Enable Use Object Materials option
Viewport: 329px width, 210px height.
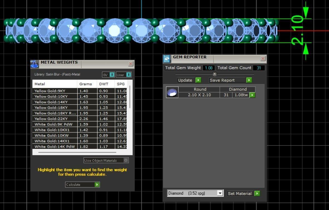pyautogui.click(x=126, y=160)
